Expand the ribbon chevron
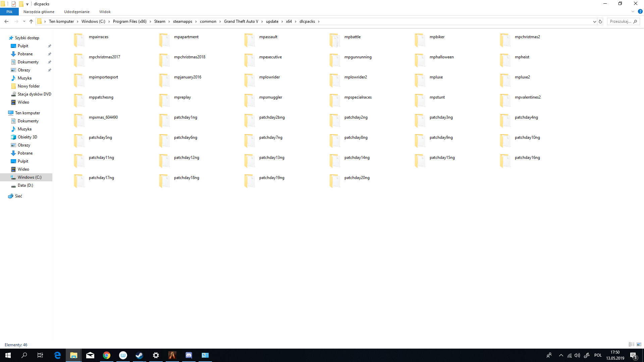The width and height of the screenshot is (644, 362). (x=633, y=11)
